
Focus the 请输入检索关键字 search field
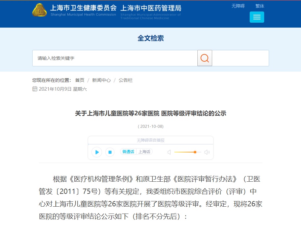(x=115, y=58)
